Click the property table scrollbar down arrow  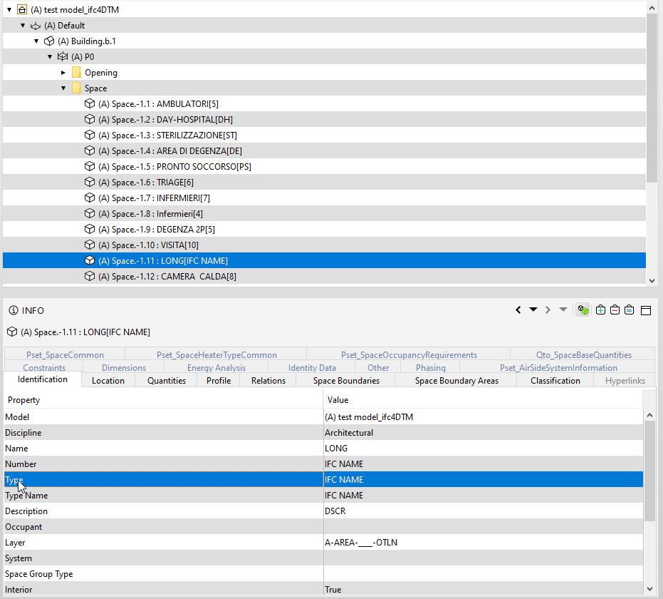click(x=650, y=589)
